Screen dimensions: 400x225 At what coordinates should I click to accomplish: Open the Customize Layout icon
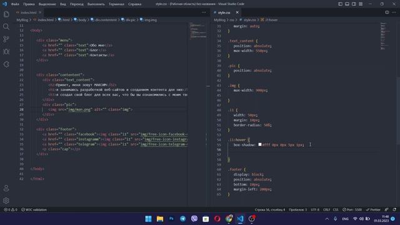coord(361,4)
